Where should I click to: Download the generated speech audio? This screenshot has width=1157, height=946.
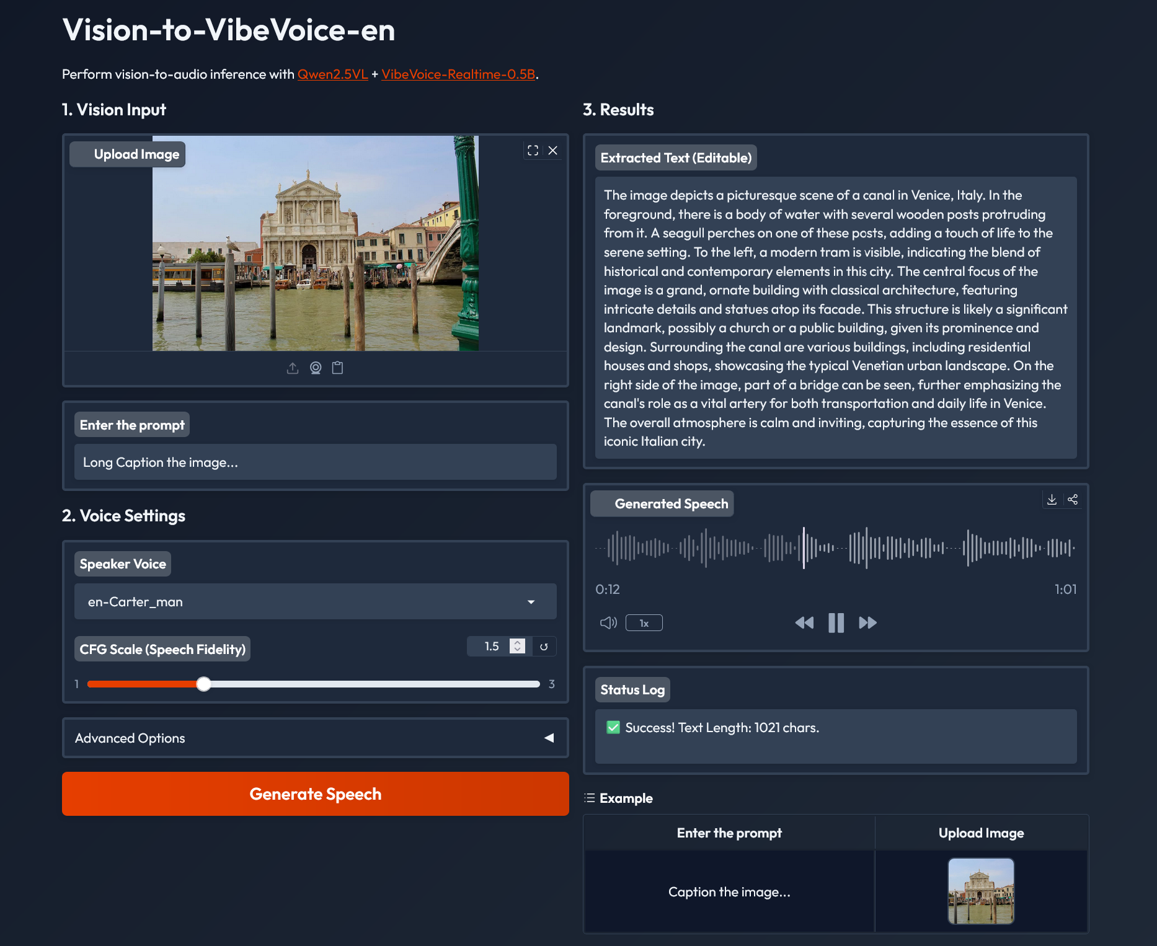(x=1052, y=500)
